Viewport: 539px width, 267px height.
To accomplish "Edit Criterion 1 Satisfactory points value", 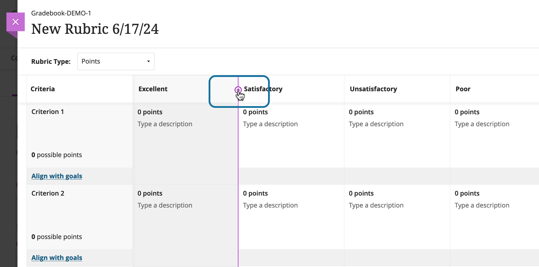I will pyautogui.click(x=256, y=112).
